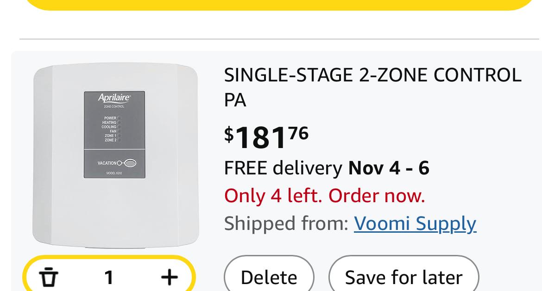Click the COOLING indicator in product photo
Screen dimensions: 542x291
(x=119, y=127)
